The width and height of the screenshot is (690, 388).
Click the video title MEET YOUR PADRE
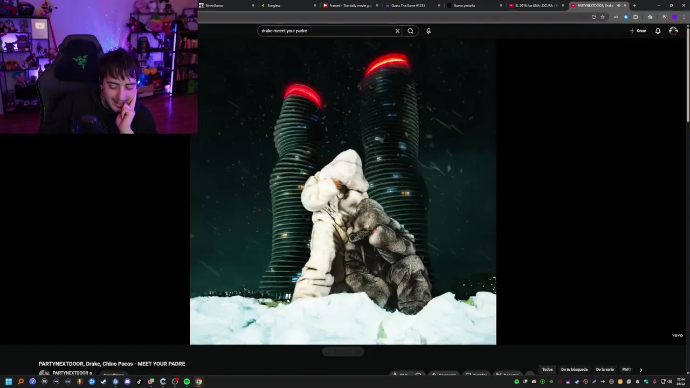pyautogui.click(x=112, y=364)
